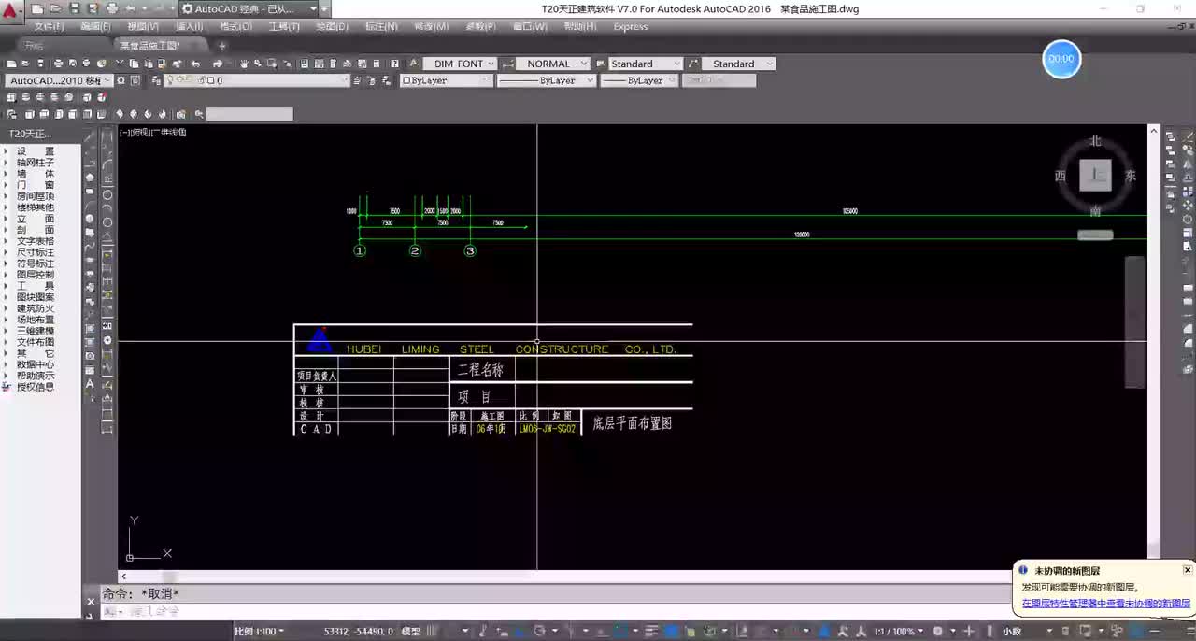Viewport: 1196px width, 641px height.
Task: Open the AutoCAD 经典 workspace switcher dropdown
Action: pyautogui.click(x=251, y=8)
